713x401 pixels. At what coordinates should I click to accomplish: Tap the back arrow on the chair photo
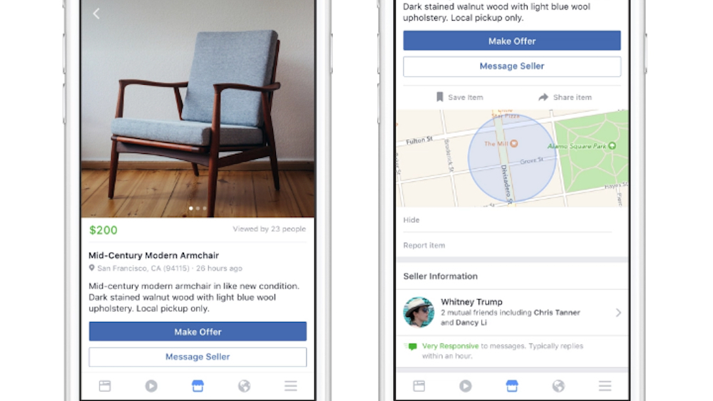[x=96, y=14]
